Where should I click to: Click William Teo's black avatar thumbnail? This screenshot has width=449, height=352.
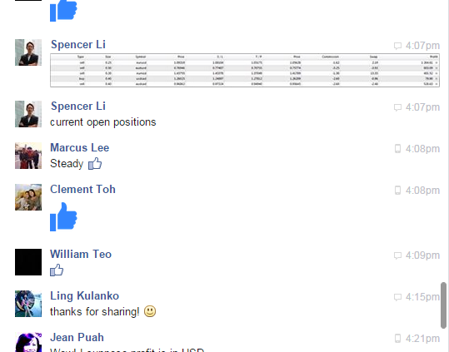pyautogui.click(x=28, y=262)
